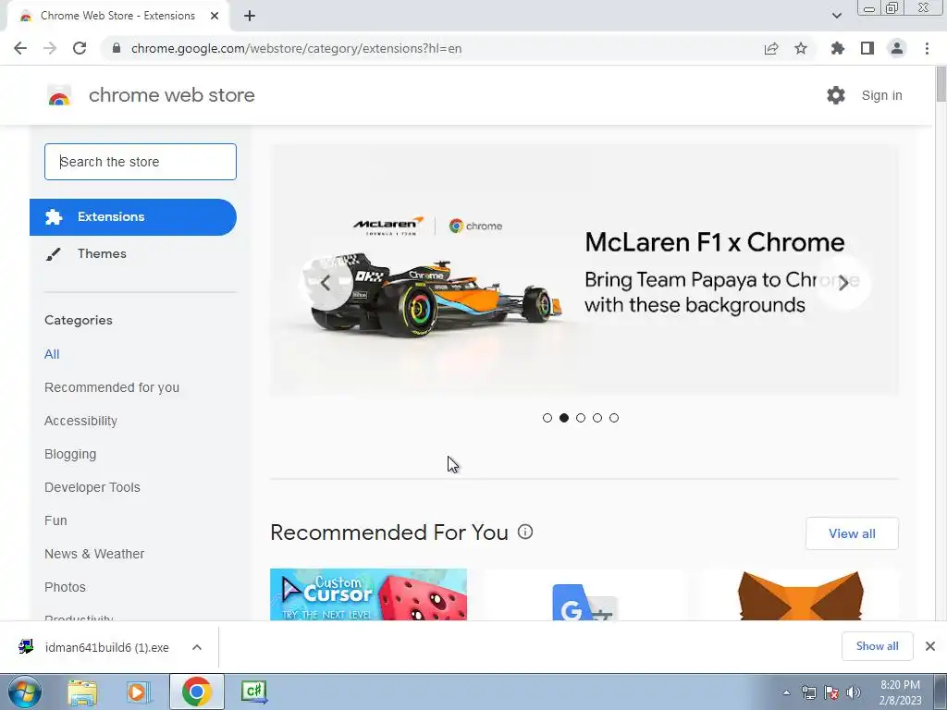Expand the tab search dropdown

(x=836, y=16)
